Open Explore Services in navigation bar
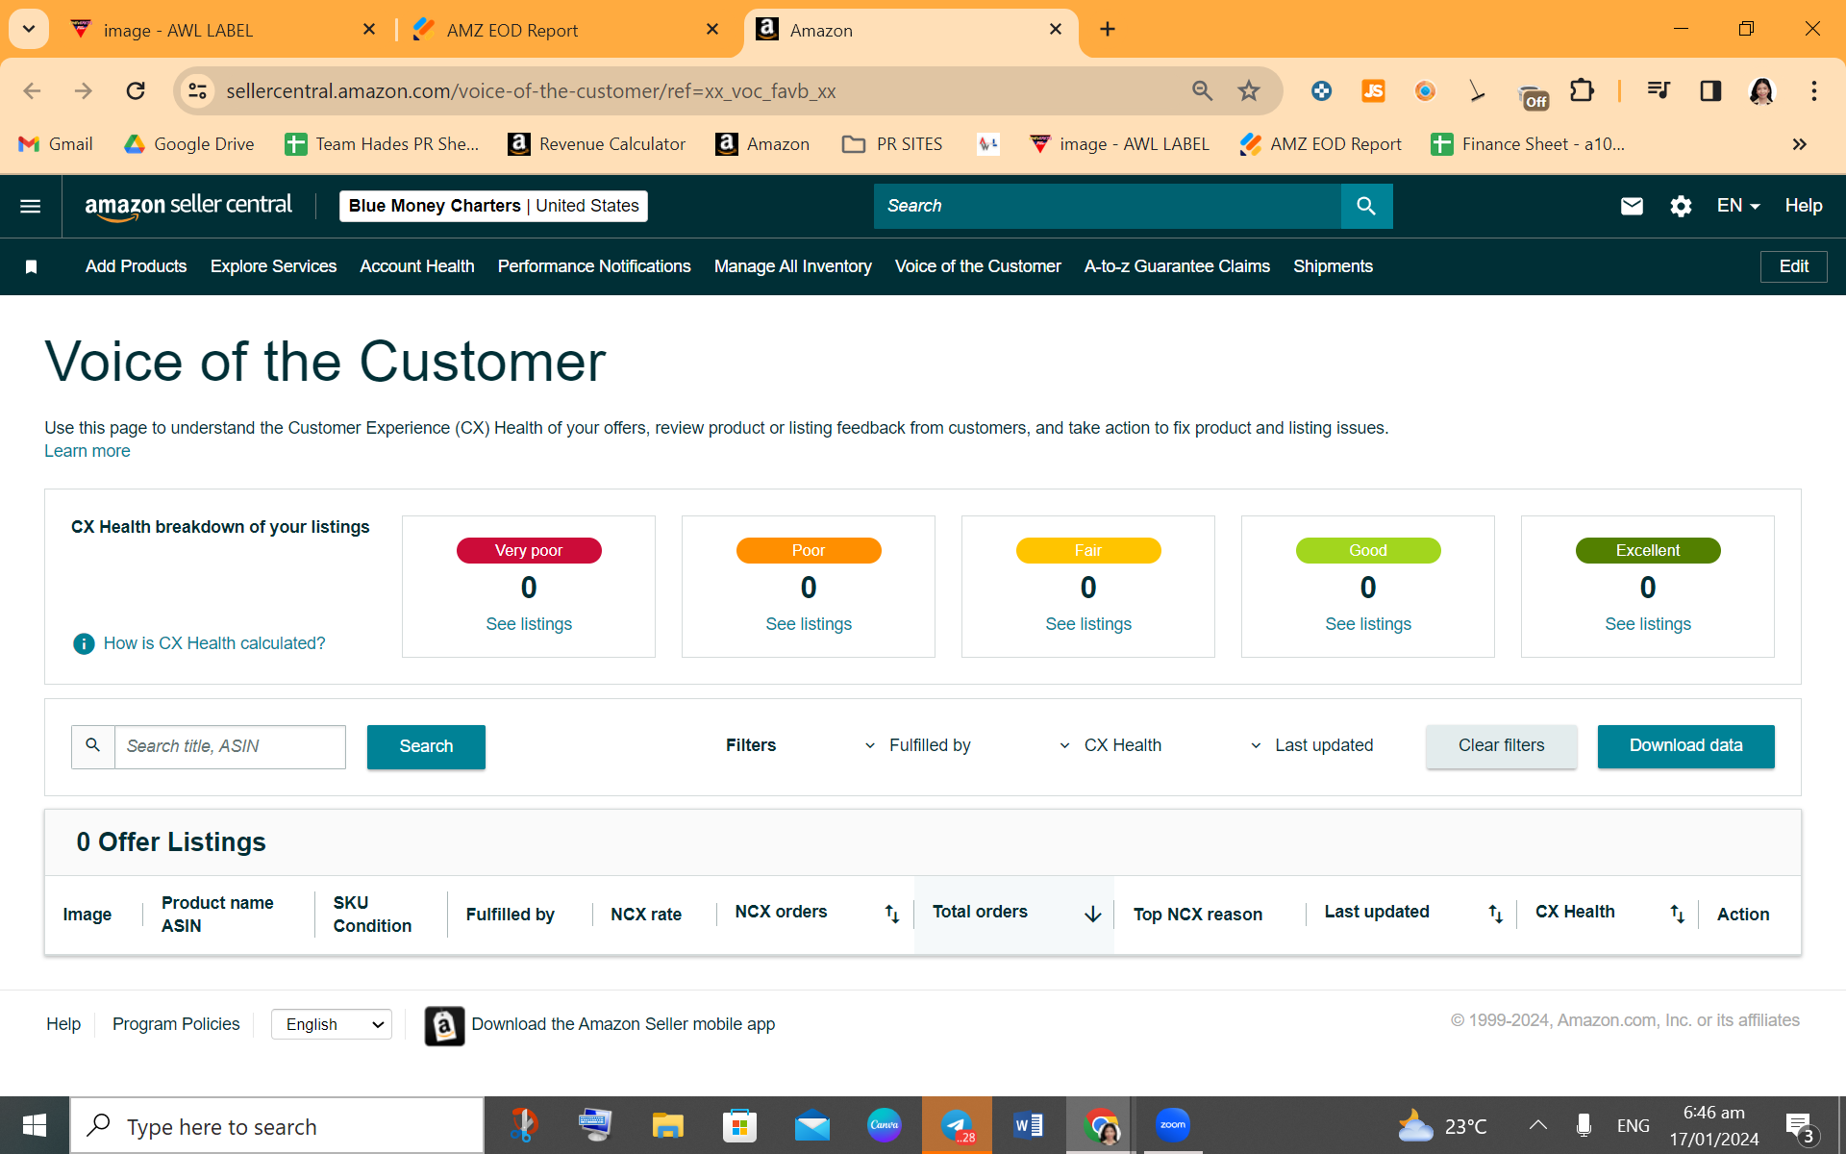The image size is (1846, 1154). [x=273, y=266]
